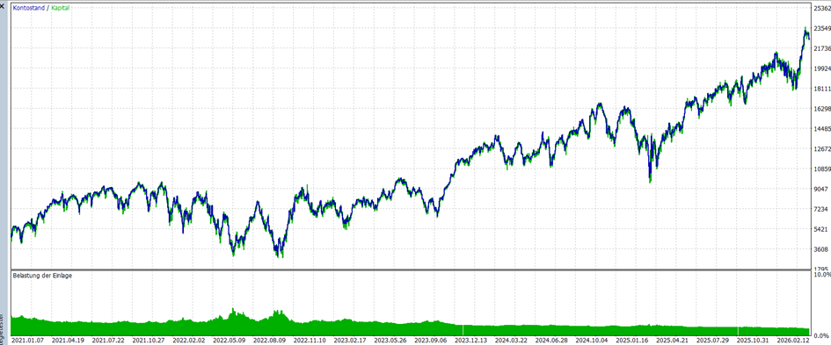Click the 2024.10.04 date label
831x345 pixels.
coord(592,341)
